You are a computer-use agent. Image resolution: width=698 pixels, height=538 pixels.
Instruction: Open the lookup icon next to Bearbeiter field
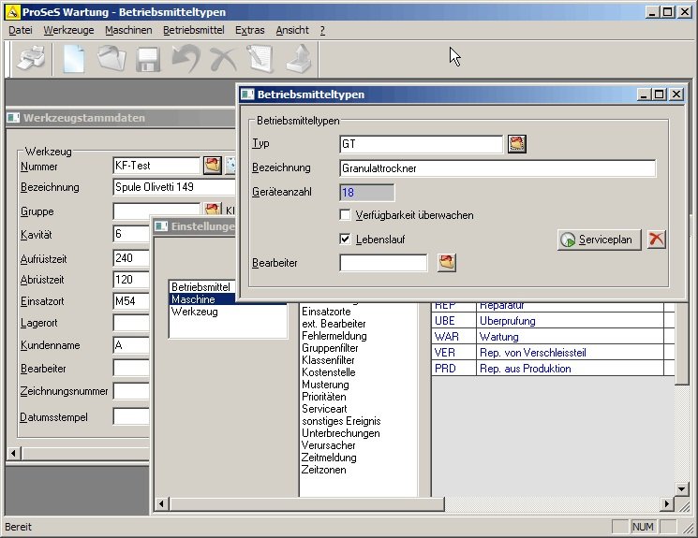pyautogui.click(x=447, y=263)
